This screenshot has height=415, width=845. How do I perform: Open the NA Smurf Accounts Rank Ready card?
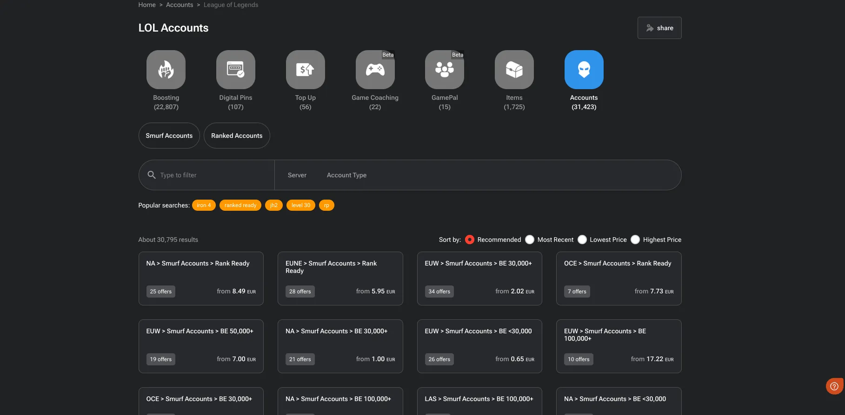click(201, 278)
